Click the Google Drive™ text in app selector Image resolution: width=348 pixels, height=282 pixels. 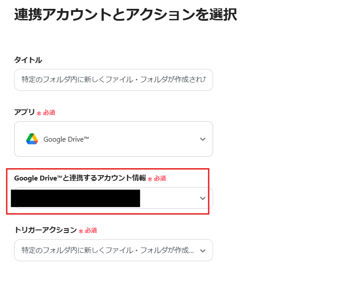coord(66,139)
